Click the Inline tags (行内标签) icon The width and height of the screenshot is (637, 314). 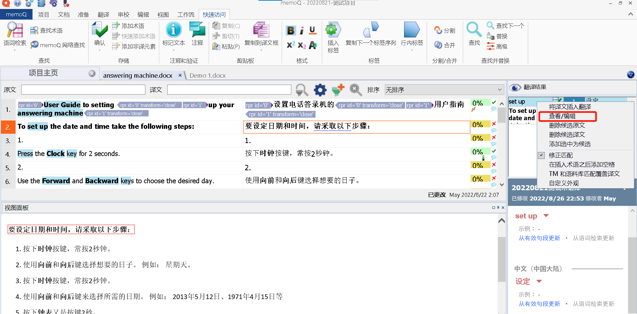tap(412, 30)
